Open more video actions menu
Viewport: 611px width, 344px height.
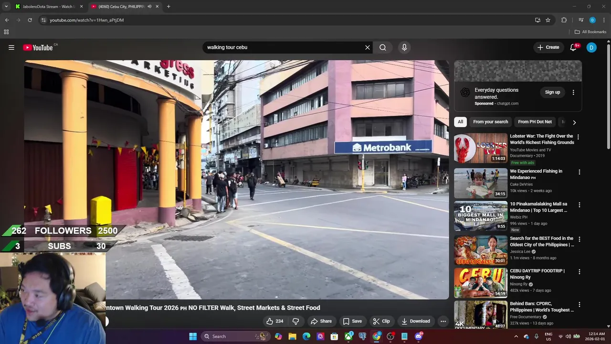pyautogui.click(x=443, y=321)
